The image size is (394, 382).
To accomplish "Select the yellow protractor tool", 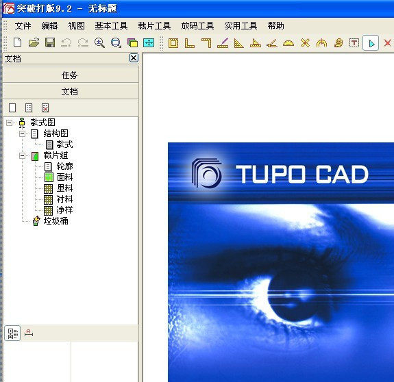I will click(x=288, y=43).
